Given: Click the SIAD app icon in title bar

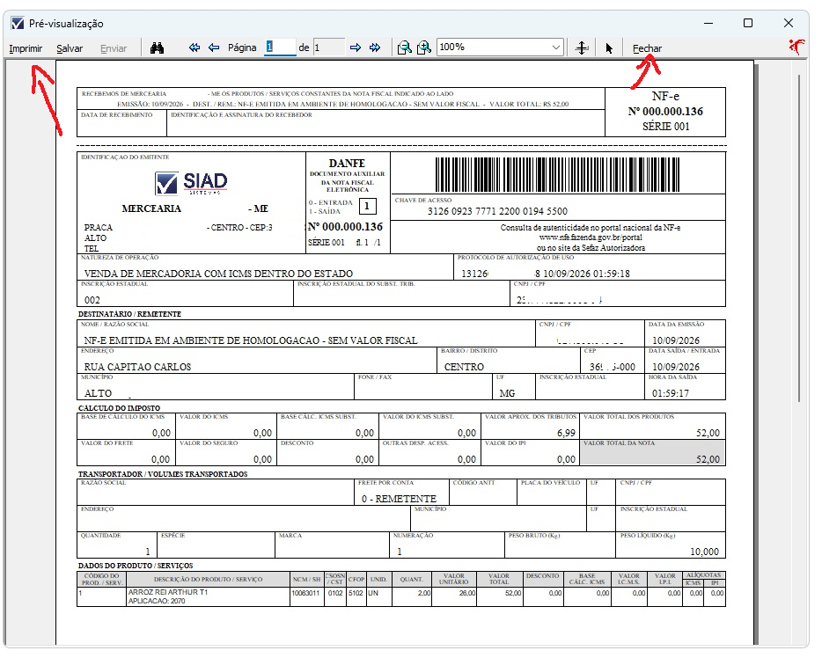Looking at the screenshot, I should pos(18,24).
